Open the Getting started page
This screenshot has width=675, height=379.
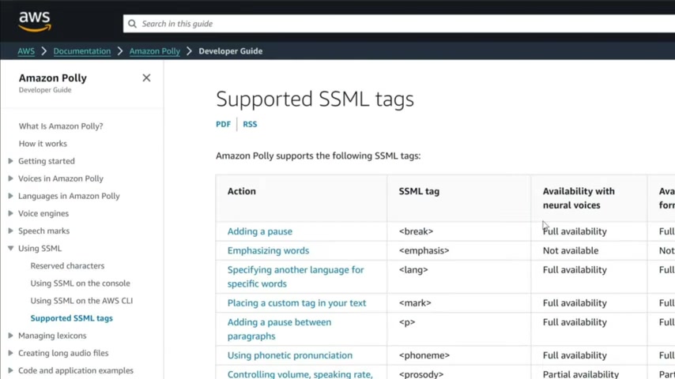(x=47, y=161)
